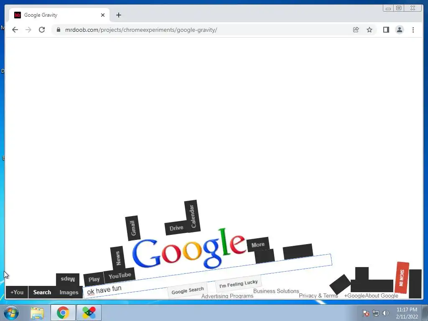View site info via padlock icon
The height and width of the screenshot is (321, 428).
(x=58, y=30)
